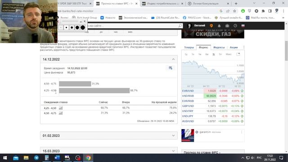Click the 68,7% probability bar

(94, 90)
